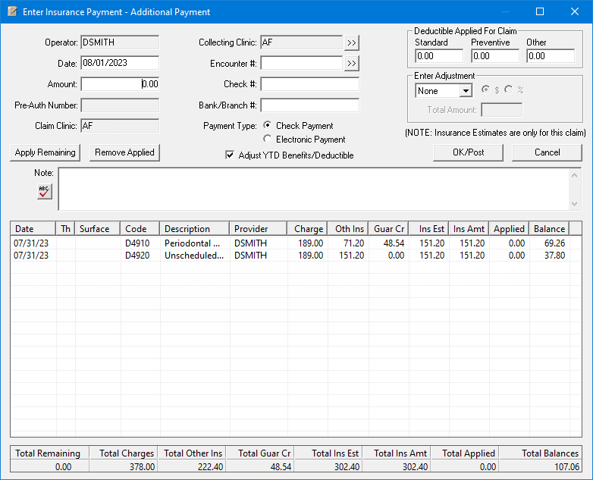Viewport: 593px width, 480px height.
Task: Click the window title bar pencil icon
Action: (12, 11)
